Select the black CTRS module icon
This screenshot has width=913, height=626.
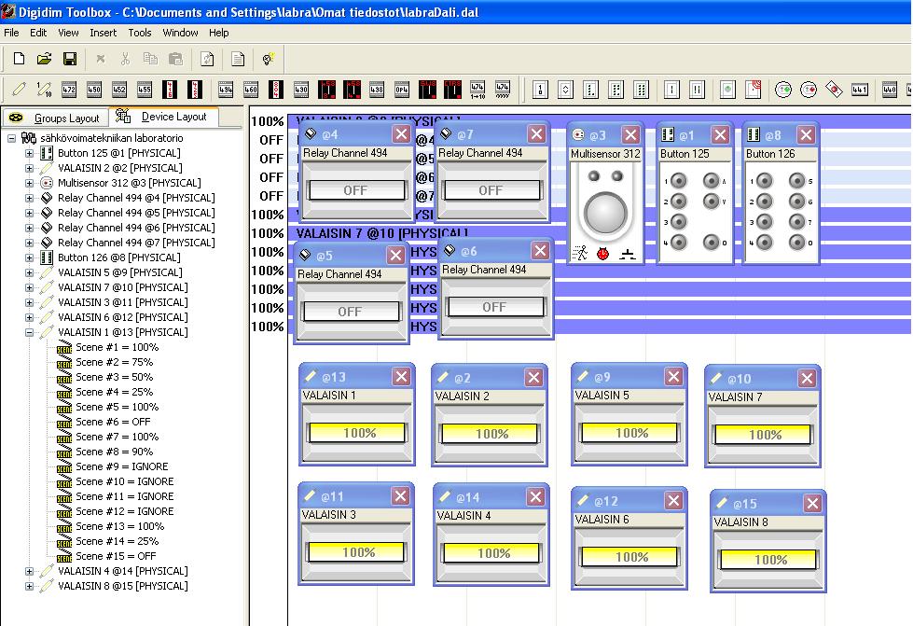(452, 90)
